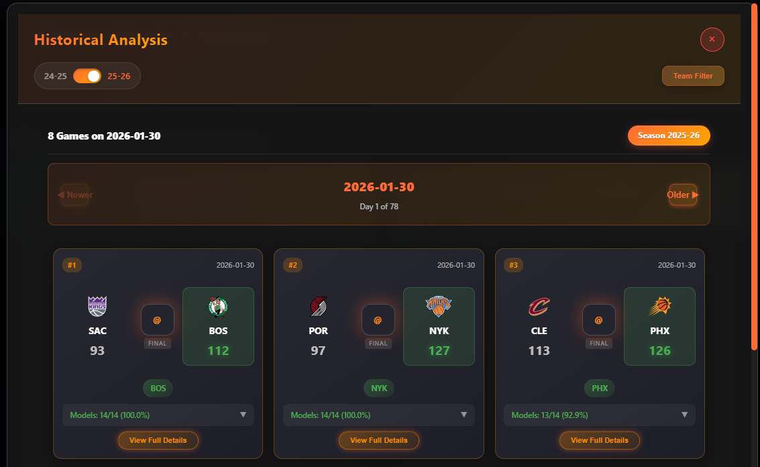The width and height of the screenshot is (760, 467).
Task: Click the New York Knicks logo
Action: (439, 307)
